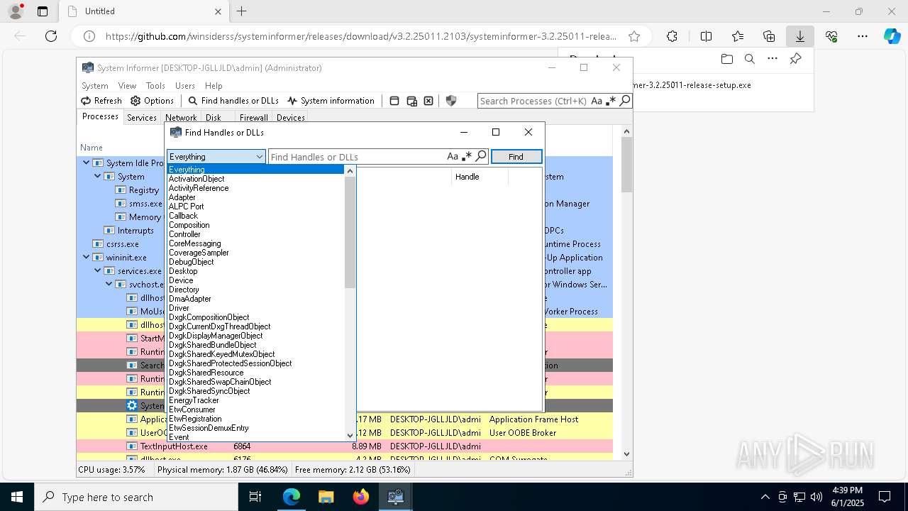Select 'DxgkSharedResource' in the filter list
This screenshot has width=908, height=511.
[255, 373]
